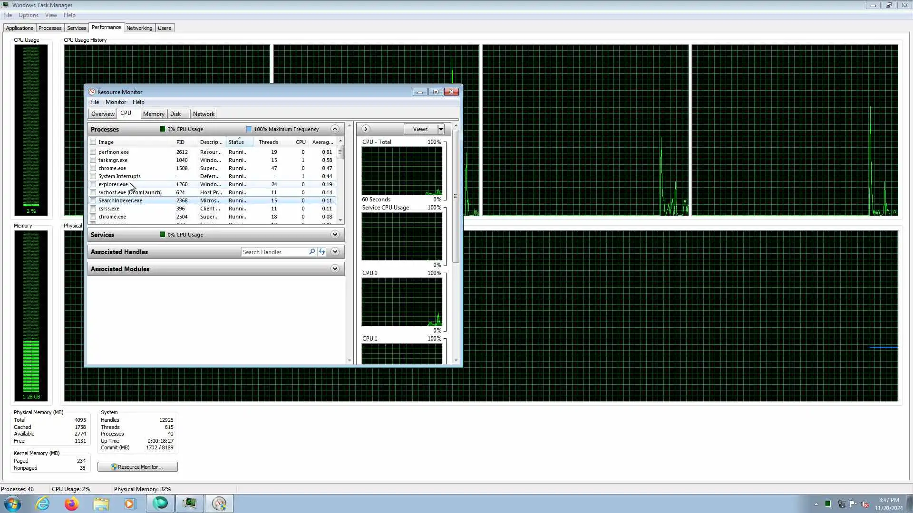Screen dimensions: 913x513
Task: Click into the Search Handles field
Action: 273,252
